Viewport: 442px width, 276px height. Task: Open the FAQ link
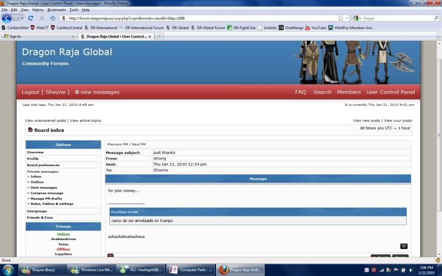301,92
